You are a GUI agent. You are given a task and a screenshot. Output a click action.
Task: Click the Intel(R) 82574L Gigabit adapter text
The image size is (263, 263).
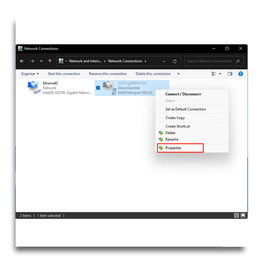point(67,92)
